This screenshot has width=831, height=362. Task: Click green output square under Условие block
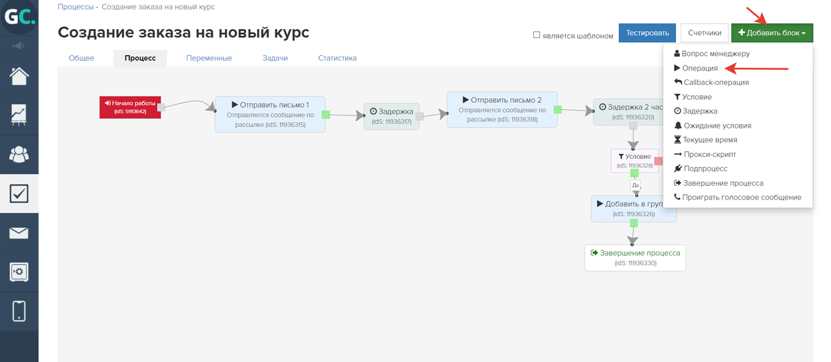pyautogui.click(x=634, y=173)
